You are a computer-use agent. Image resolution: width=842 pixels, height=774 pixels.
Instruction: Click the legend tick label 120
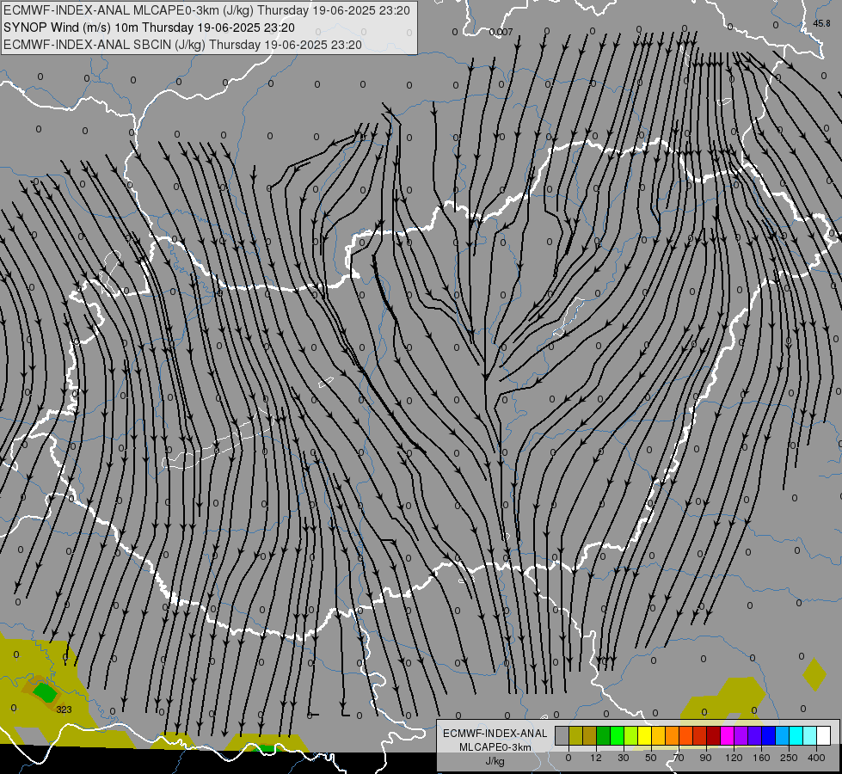(x=734, y=758)
